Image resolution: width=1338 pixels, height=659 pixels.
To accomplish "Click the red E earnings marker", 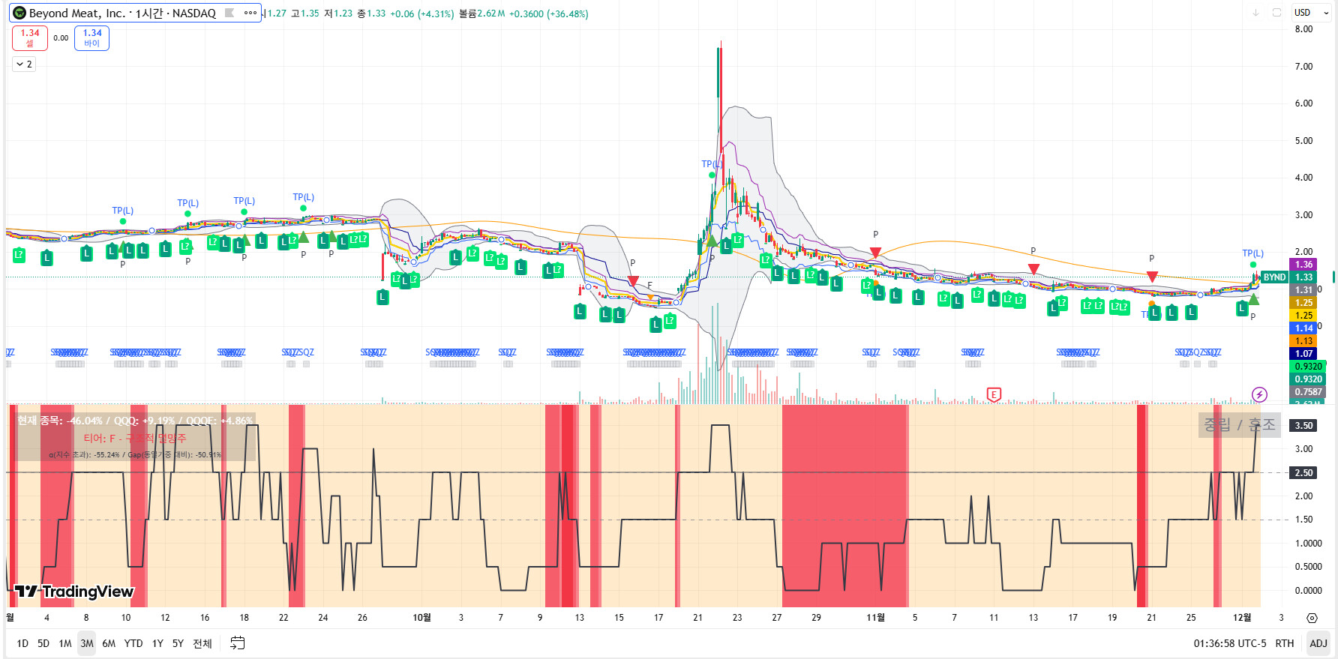I will coord(994,394).
